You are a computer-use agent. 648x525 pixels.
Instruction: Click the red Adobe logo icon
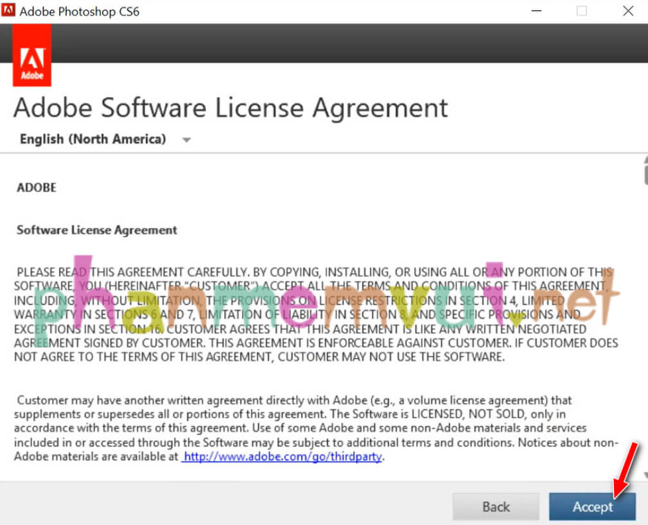(32, 55)
